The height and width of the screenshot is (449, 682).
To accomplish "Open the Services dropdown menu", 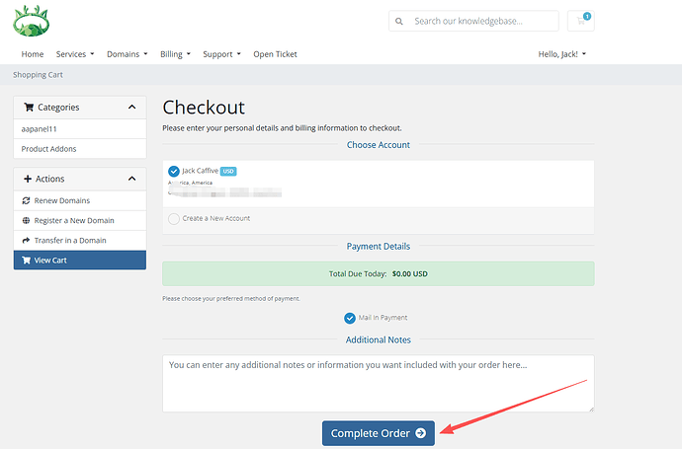I will coord(75,54).
